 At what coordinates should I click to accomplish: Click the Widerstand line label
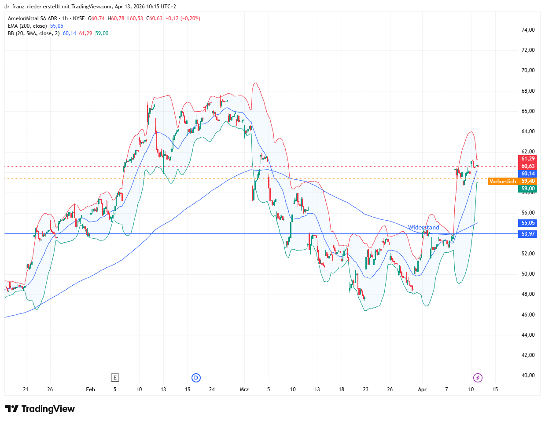pos(423,227)
